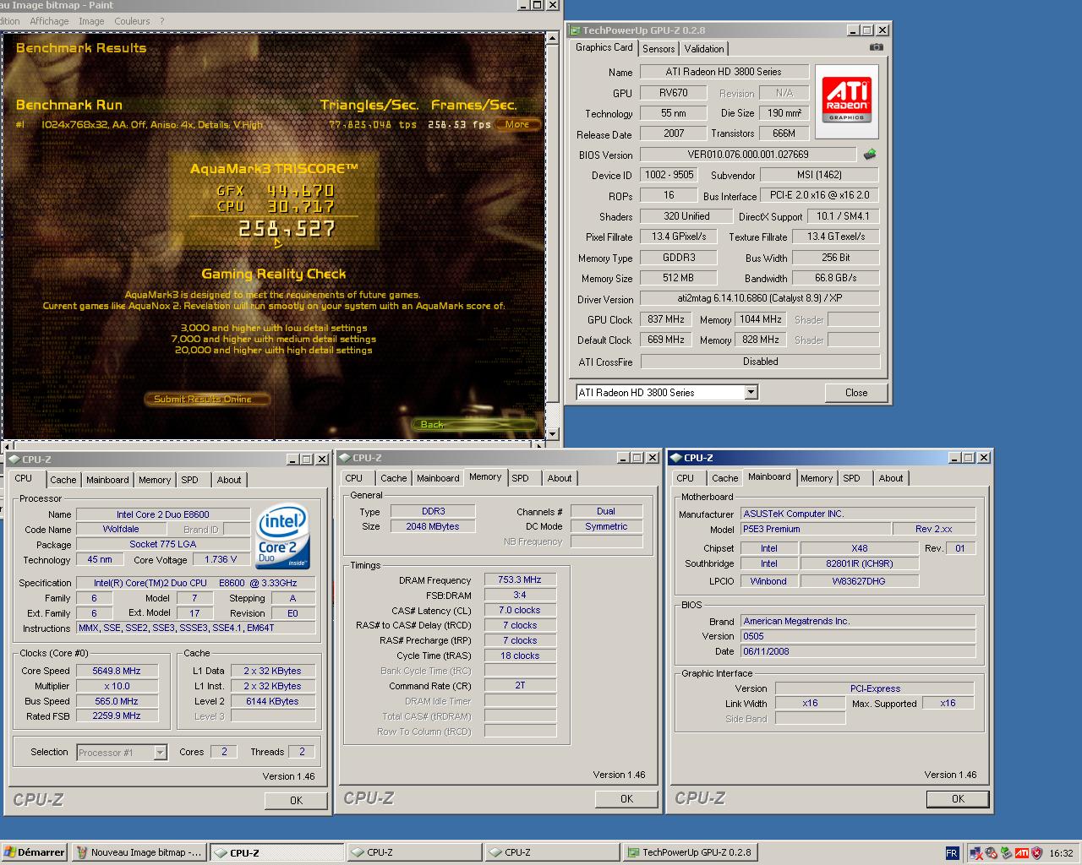Click the ATI Radeon Graphics logo
This screenshot has width=1082, height=865.
coord(846,101)
